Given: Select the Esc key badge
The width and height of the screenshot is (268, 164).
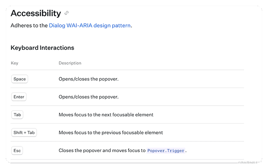Looking at the screenshot, I should click(17, 151).
